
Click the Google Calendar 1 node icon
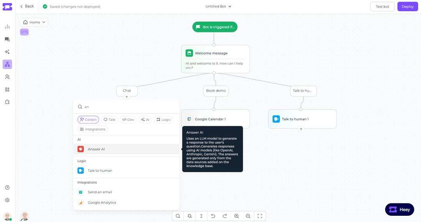(x=189, y=119)
